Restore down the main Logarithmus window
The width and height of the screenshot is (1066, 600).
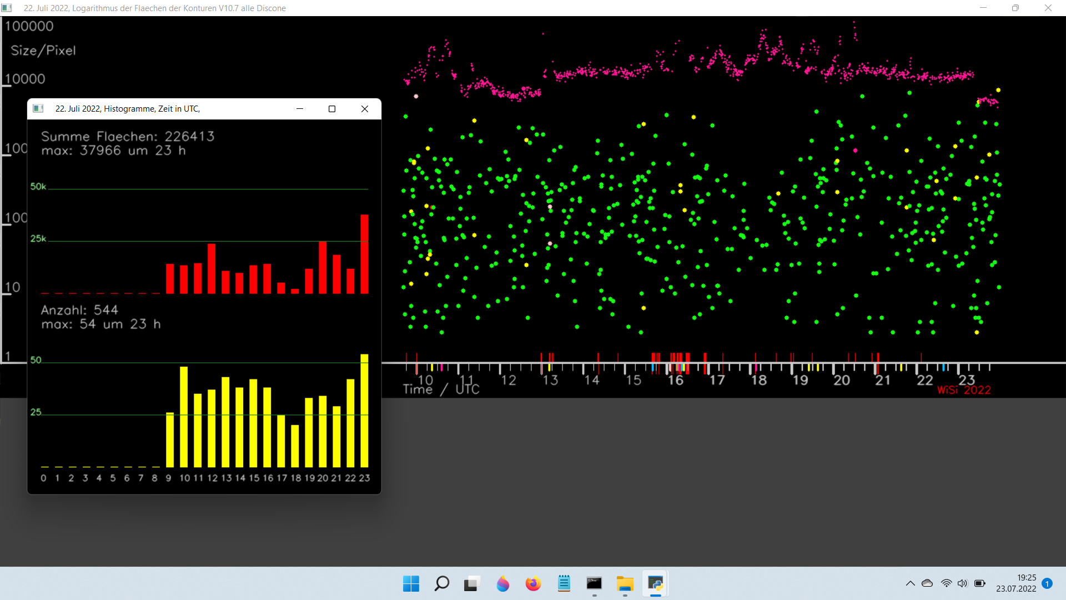[x=1015, y=8]
